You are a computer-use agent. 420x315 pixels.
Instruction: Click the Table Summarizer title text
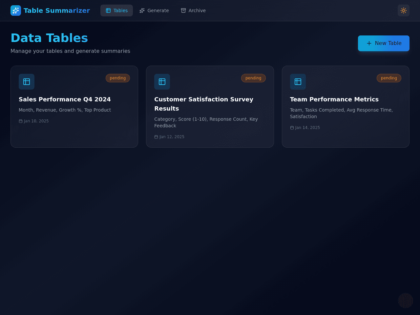click(x=57, y=10)
